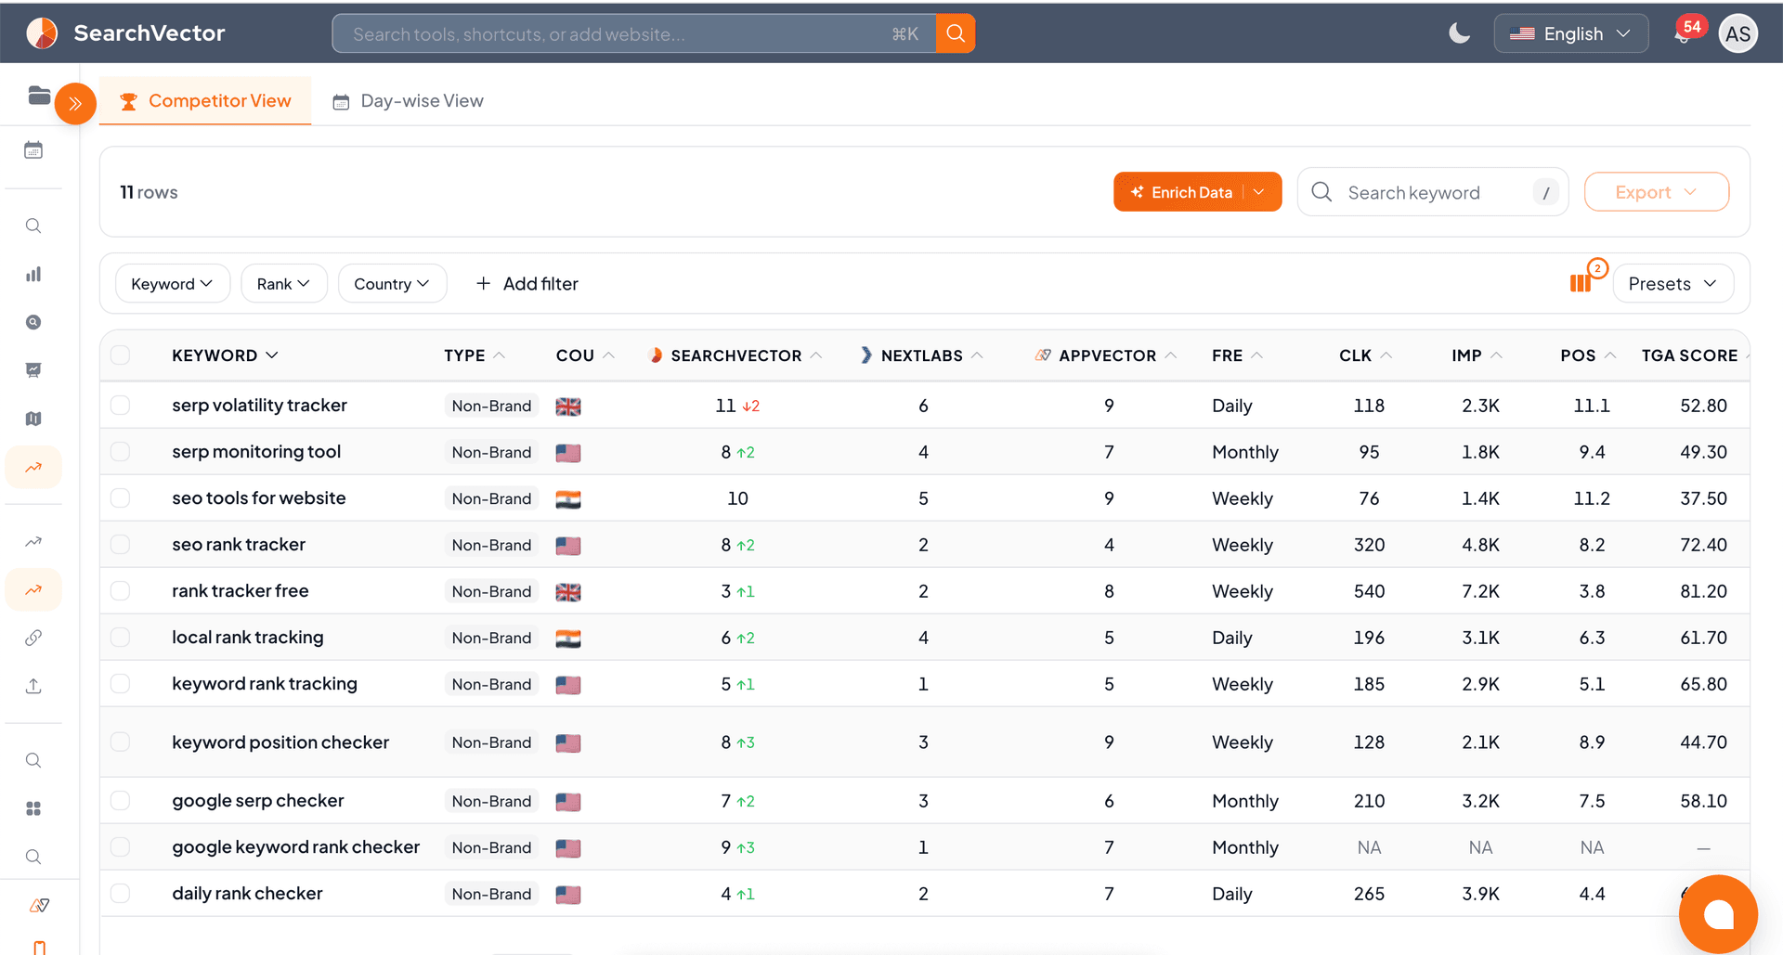
Task: Sort by the APPVECTOR column header
Action: (x=1106, y=355)
